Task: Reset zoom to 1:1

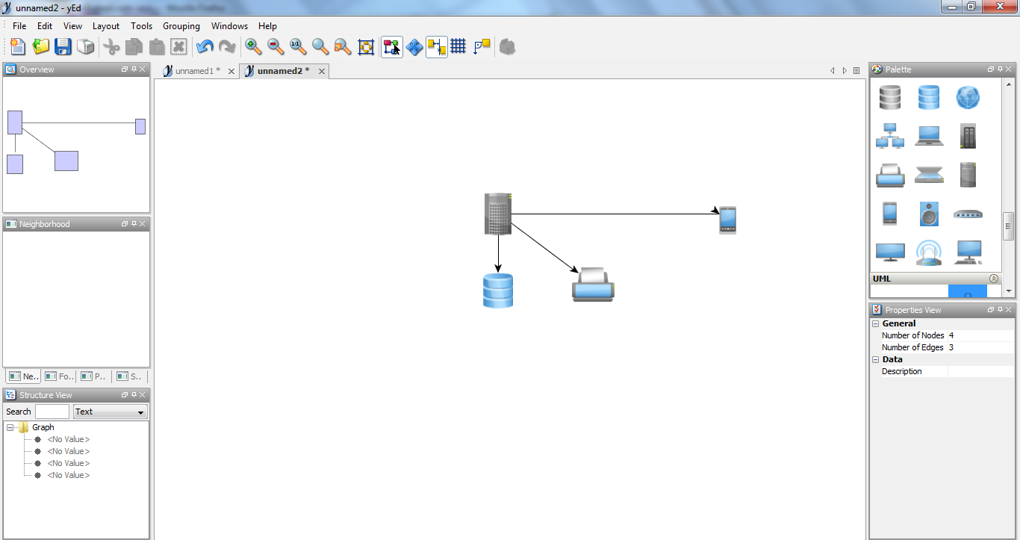Action: pos(298,47)
